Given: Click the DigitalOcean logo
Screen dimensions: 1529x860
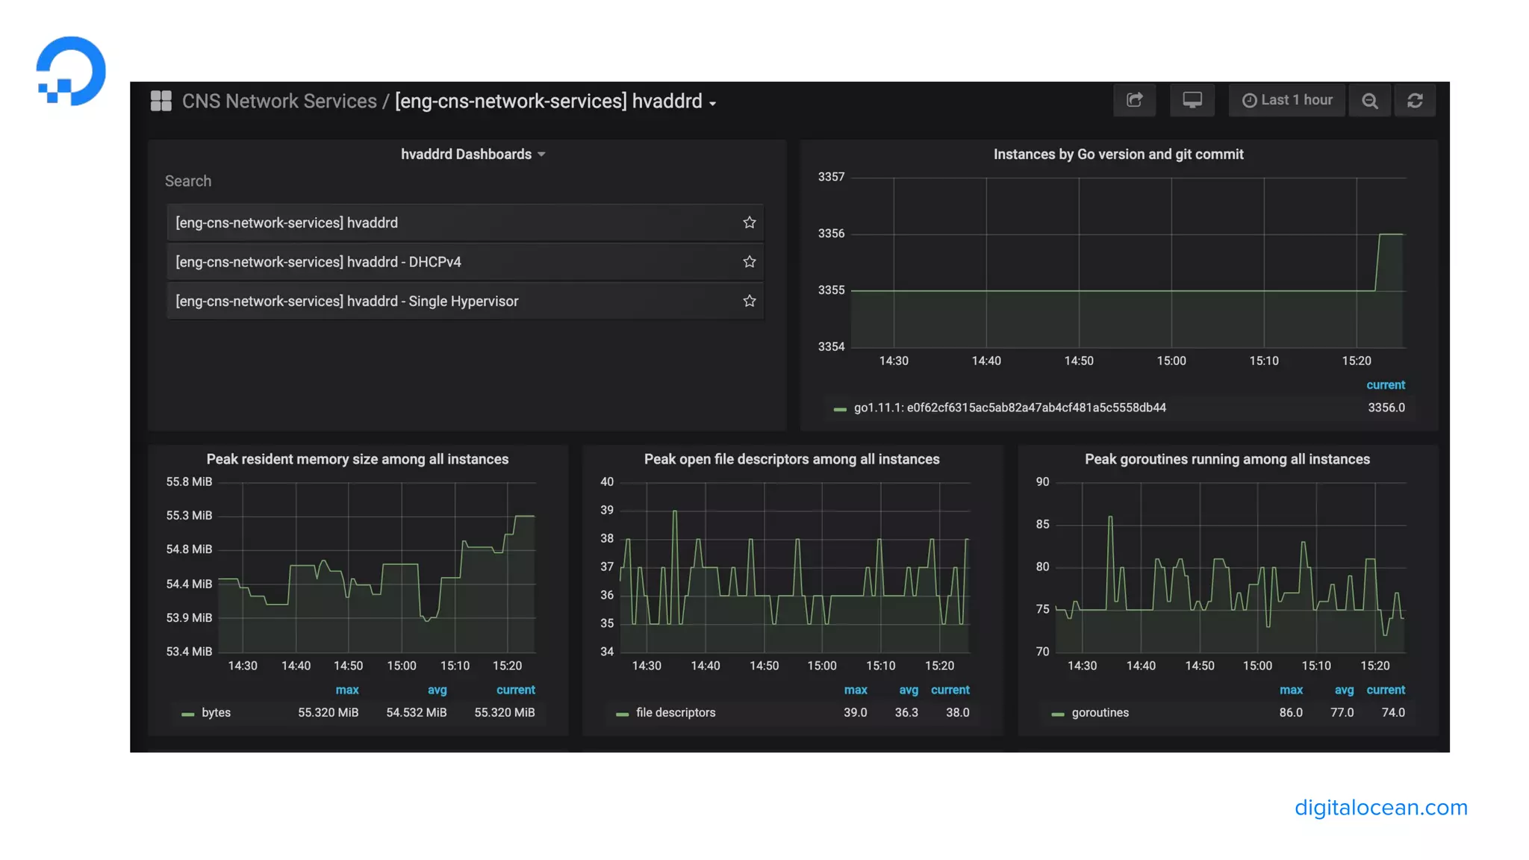Looking at the screenshot, I should [71, 71].
